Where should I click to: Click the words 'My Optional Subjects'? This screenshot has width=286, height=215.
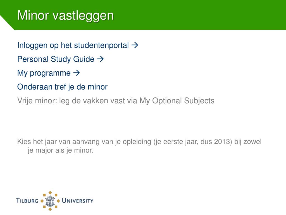tap(177, 101)
